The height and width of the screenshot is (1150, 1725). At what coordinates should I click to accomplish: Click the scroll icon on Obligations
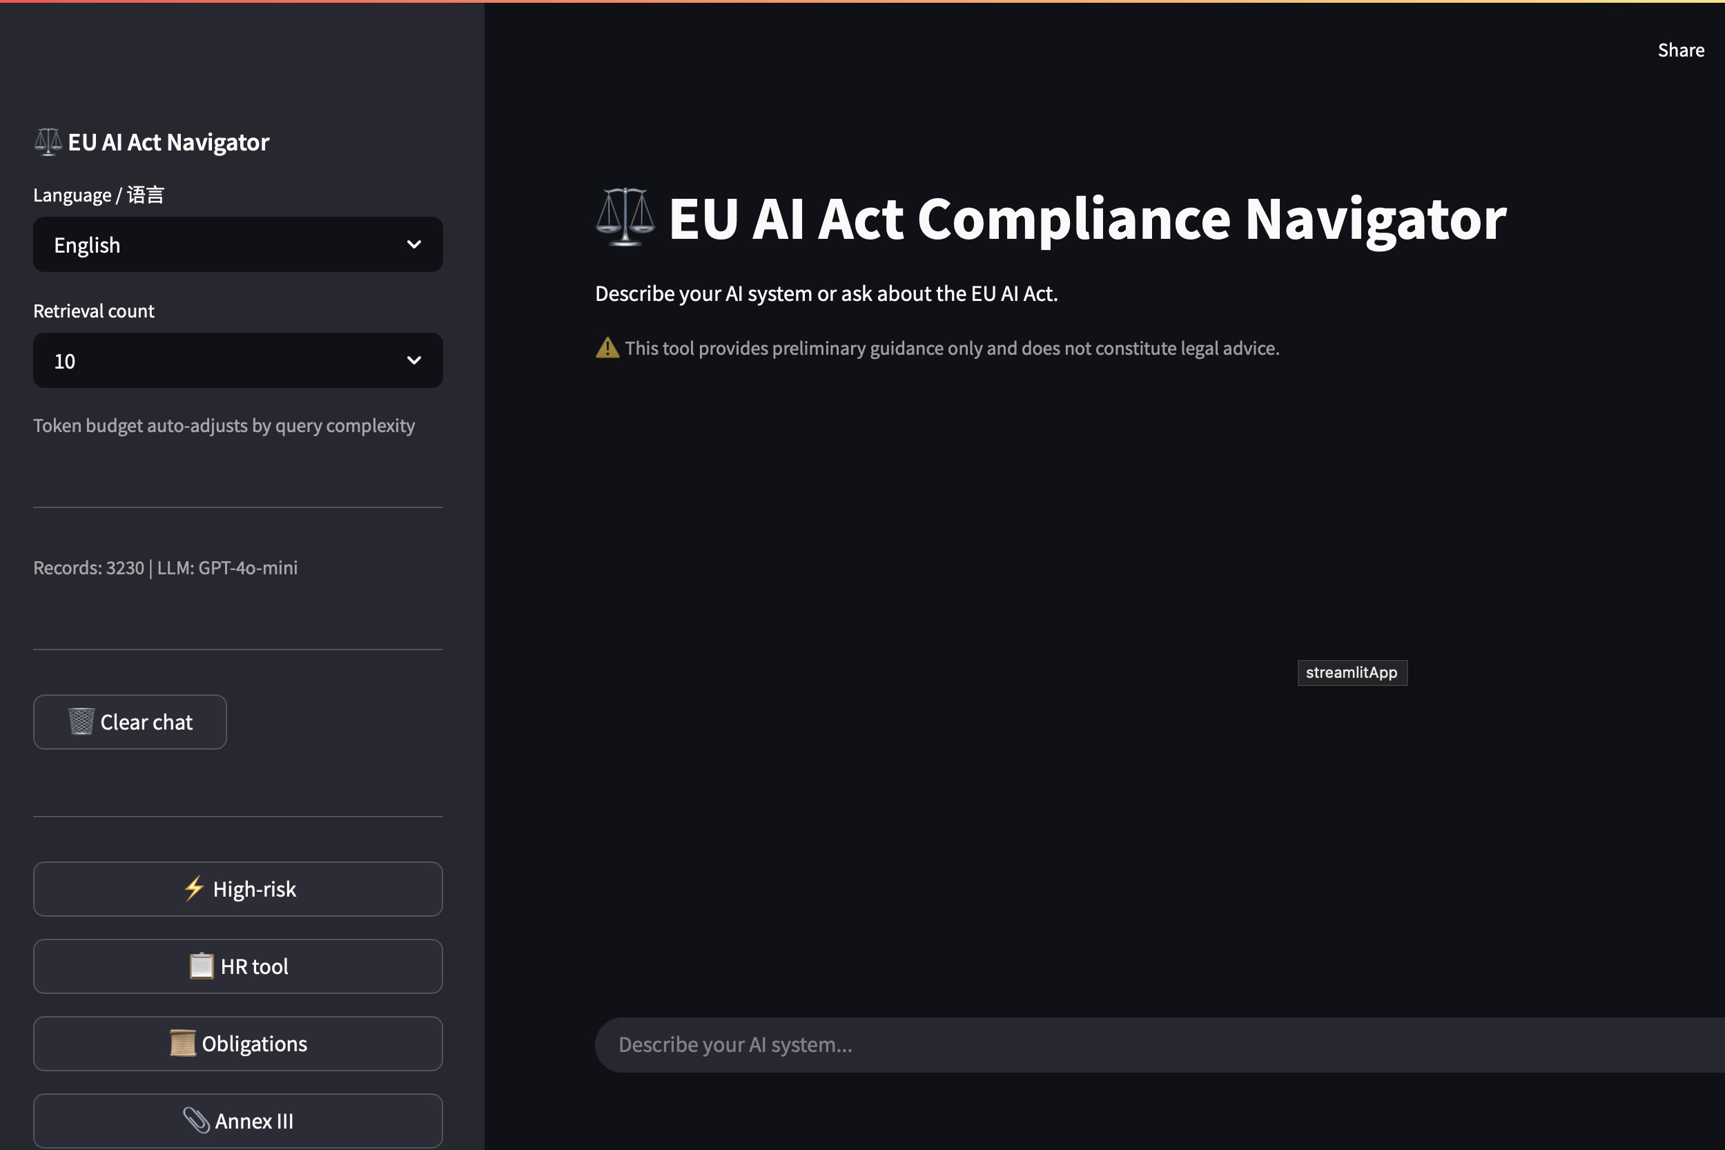[183, 1043]
